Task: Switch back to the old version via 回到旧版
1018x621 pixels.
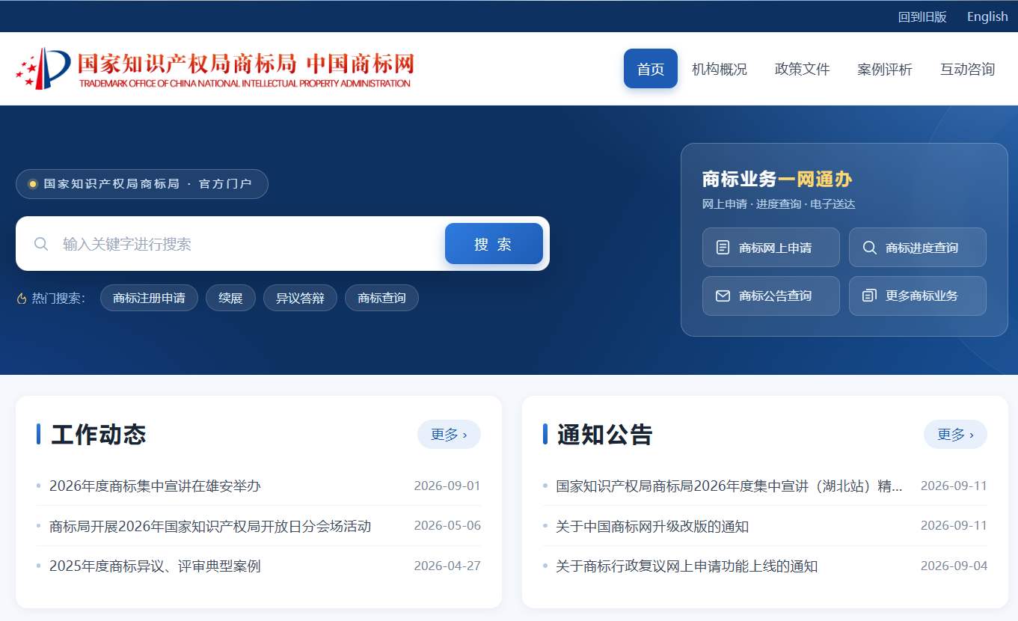Action: 922,16
